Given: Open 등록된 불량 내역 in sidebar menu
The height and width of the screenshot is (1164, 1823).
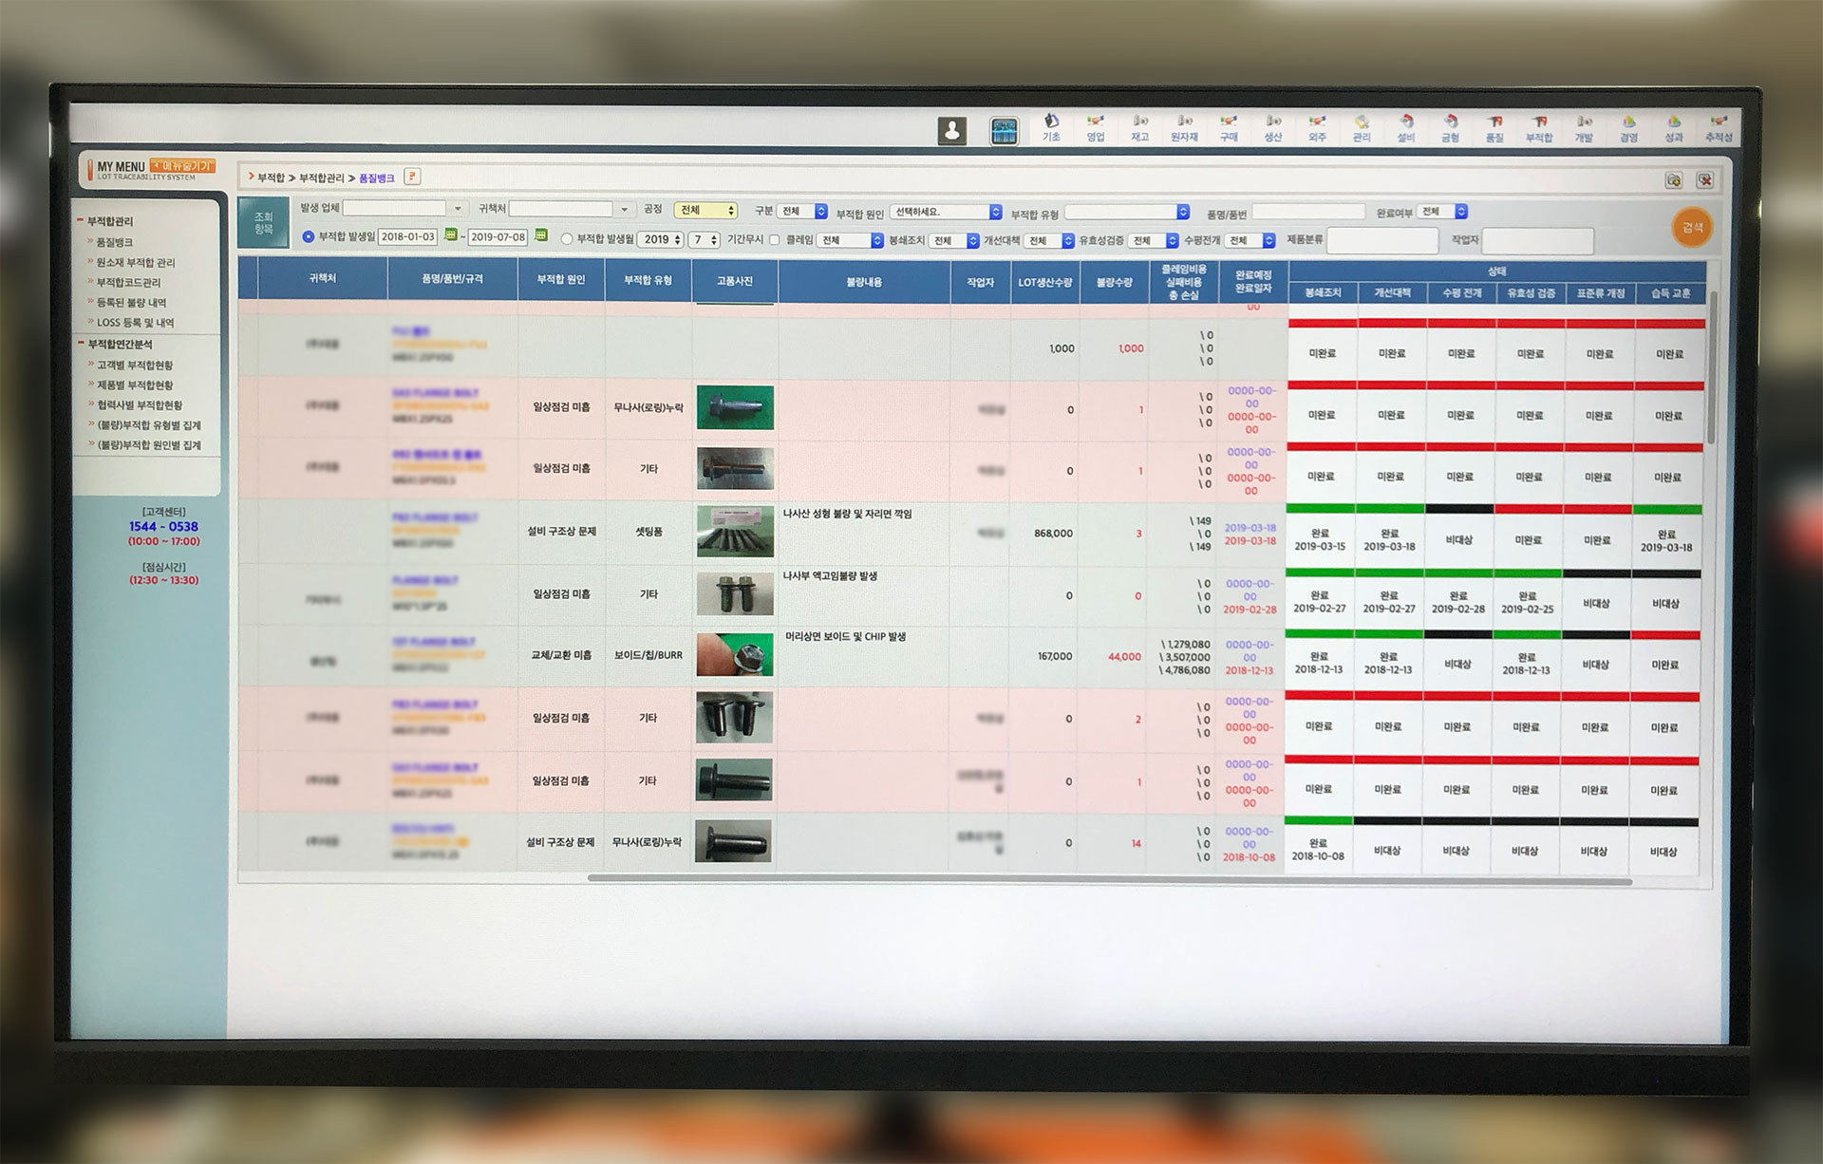Looking at the screenshot, I should click(x=131, y=303).
